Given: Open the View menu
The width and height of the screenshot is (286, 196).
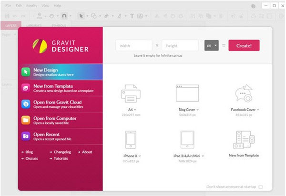Looking at the screenshot, I should [x=45, y=6].
